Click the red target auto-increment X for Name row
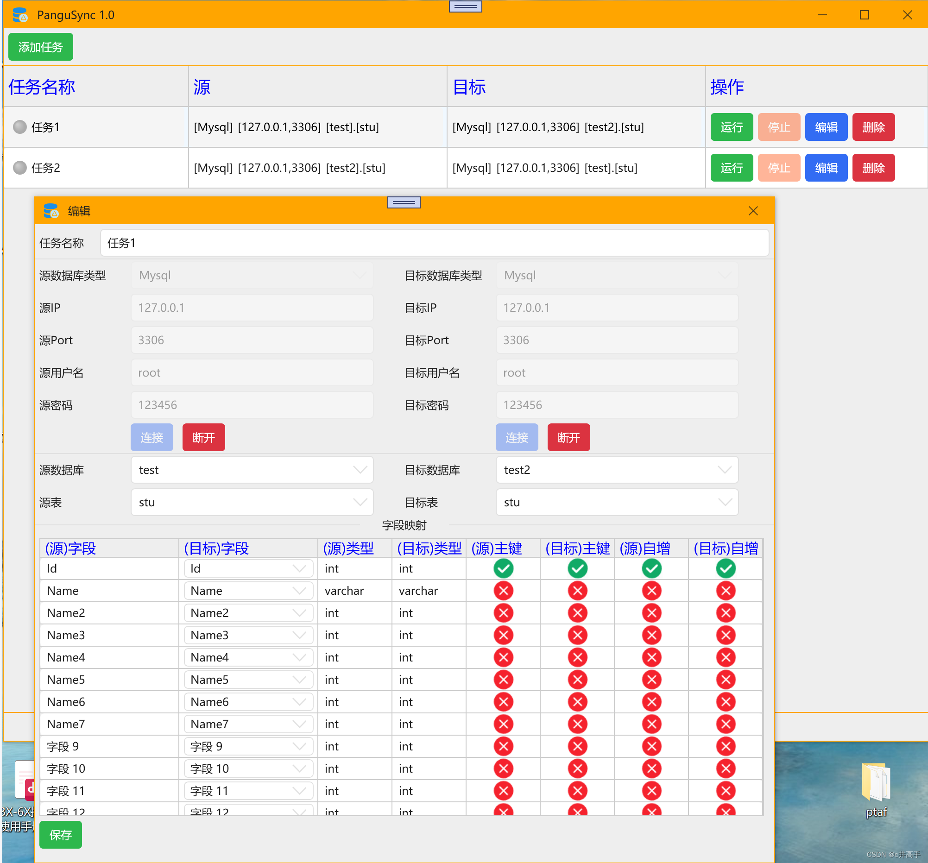 pyautogui.click(x=726, y=591)
